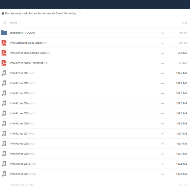This screenshot has height=190, width=190.
Task: Click PDF icon of Info Riches 2000-Sample Book
Action: [x=4, y=53]
